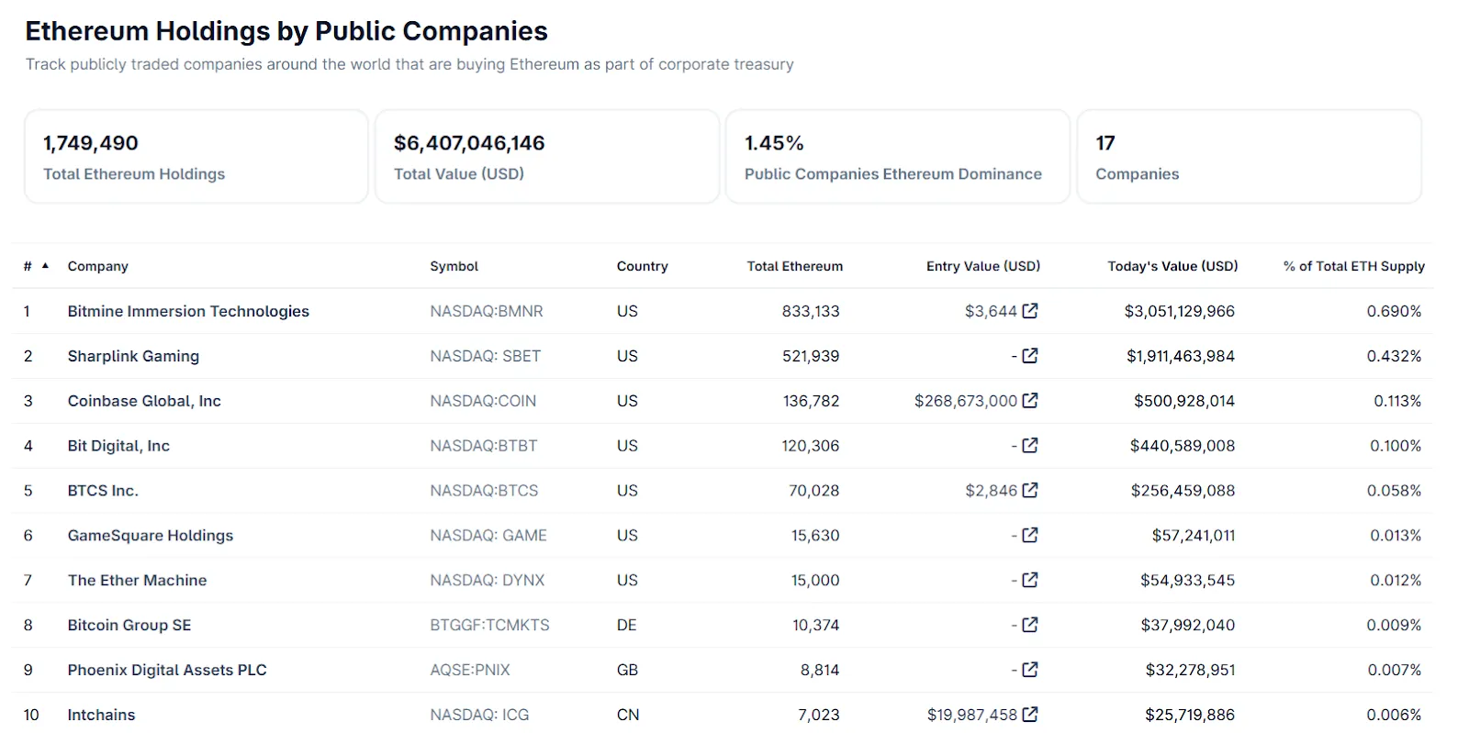Open external link icon in Bitmine Immersion row
This screenshot has width=1469, height=733.
pyautogui.click(x=1030, y=311)
